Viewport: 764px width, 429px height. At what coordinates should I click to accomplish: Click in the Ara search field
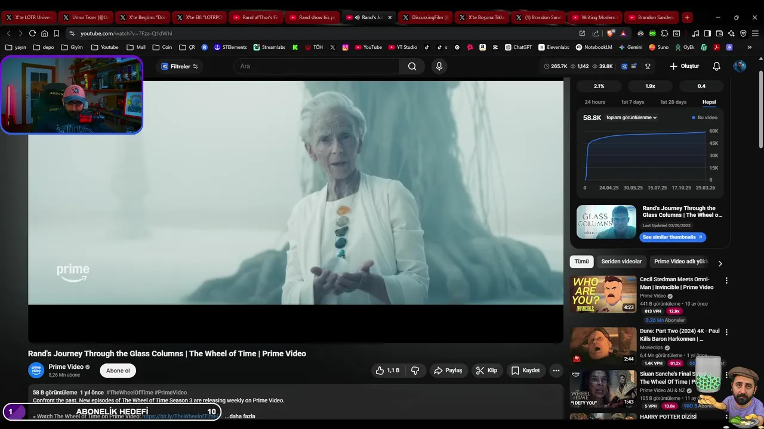(316, 66)
